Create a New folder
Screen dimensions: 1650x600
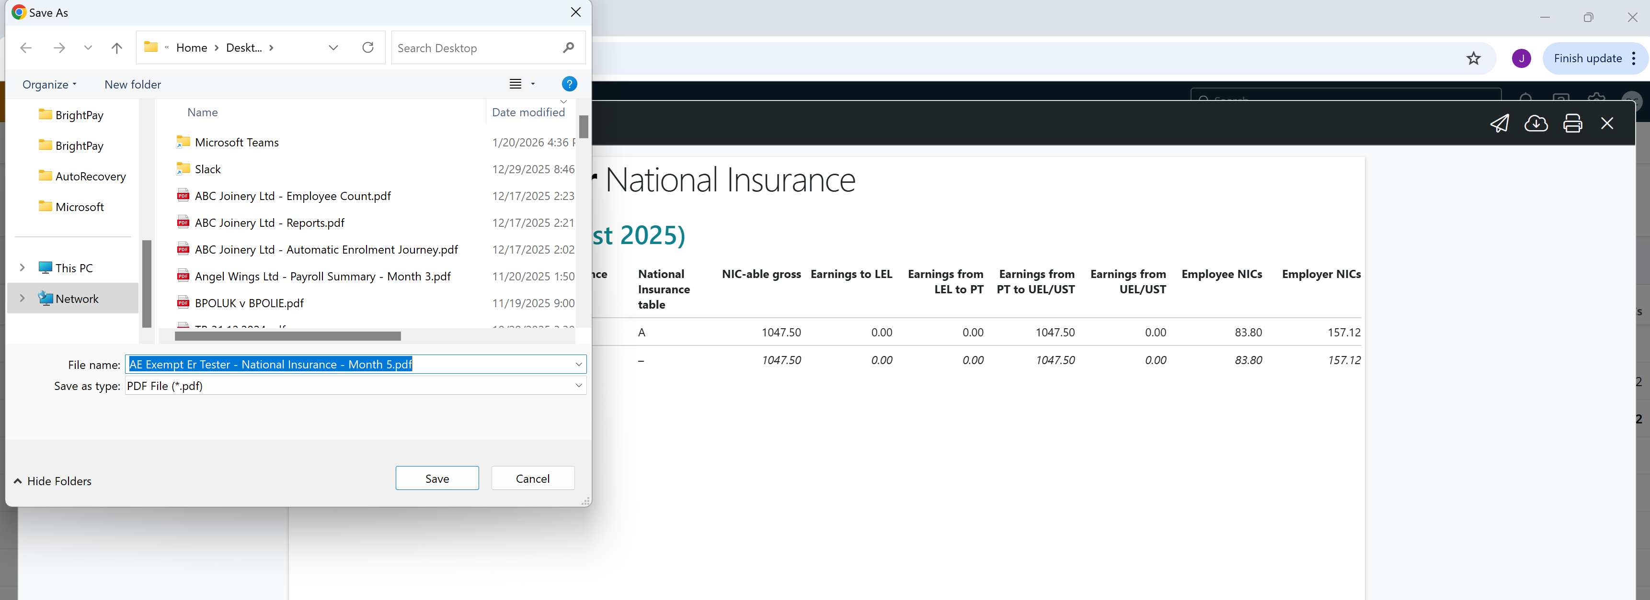point(133,84)
